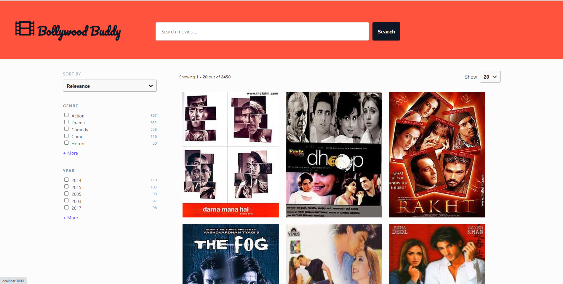
Task: Enable the 2005 year filter
Action: 66,193
